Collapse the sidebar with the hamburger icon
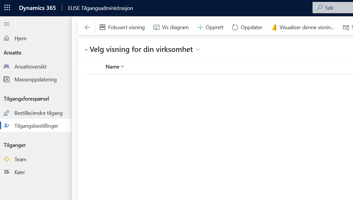 click(6, 24)
